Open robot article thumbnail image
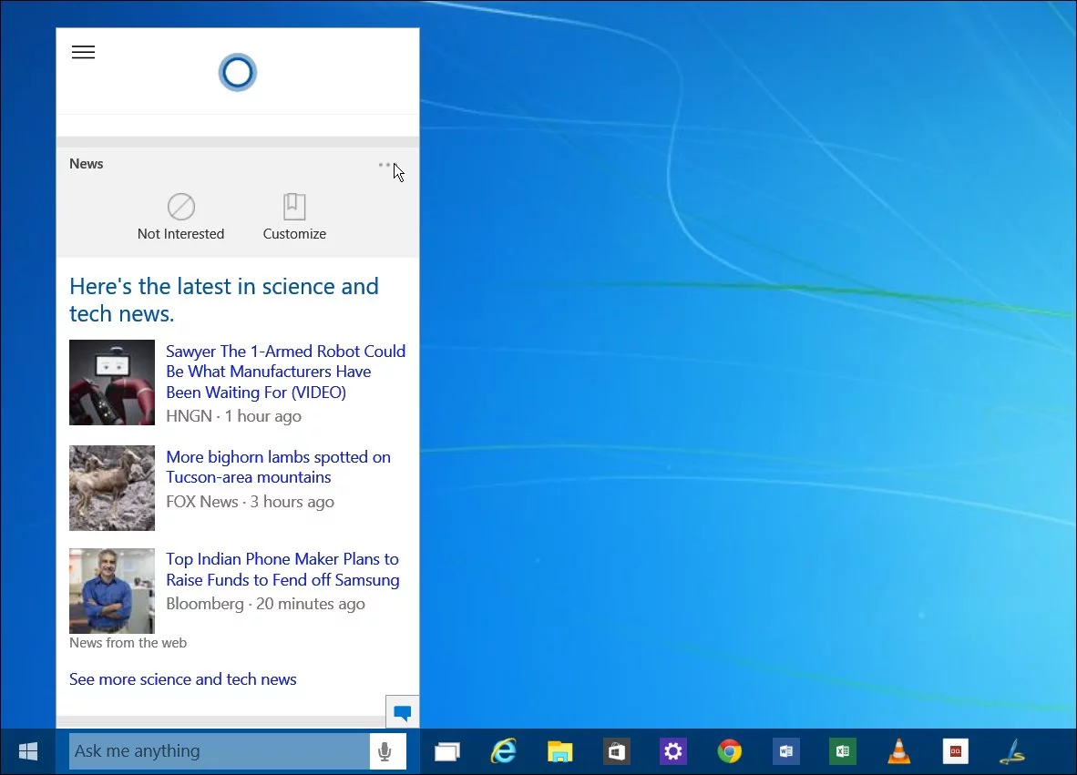1077x775 pixels. pos(112,382)
